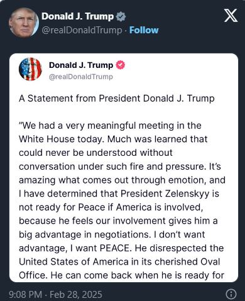Open the tweet info icon

pos(231,294)
